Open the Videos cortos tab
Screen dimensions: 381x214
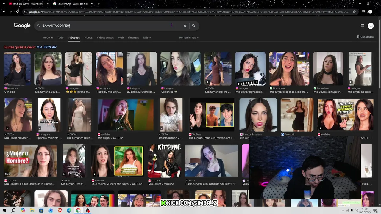(x=105, y=38)
